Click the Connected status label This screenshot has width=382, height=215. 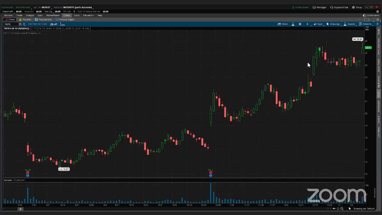click(x=7, y=7)
